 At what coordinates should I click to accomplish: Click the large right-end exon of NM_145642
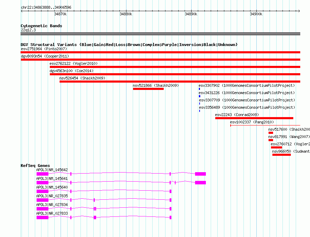pos(201,174)
